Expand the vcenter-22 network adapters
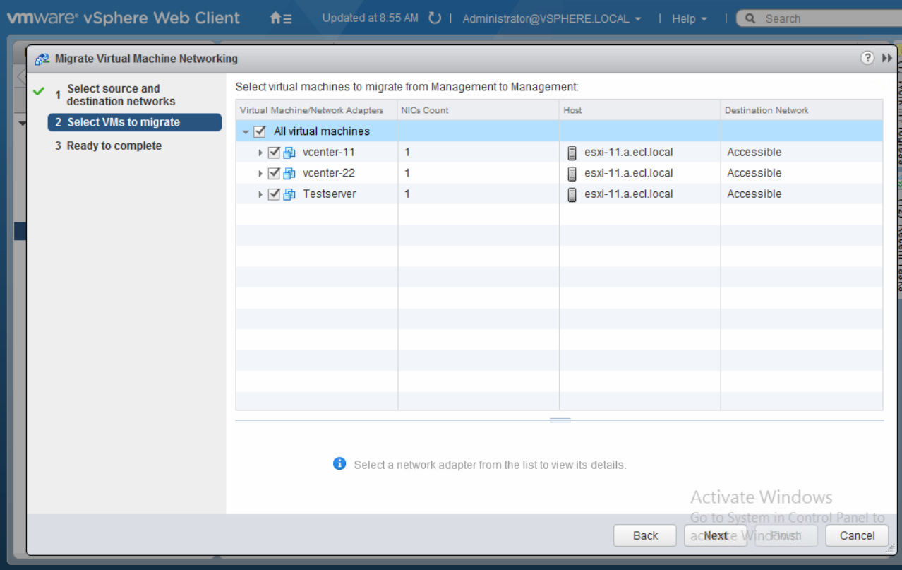Viewport: 902px width, 570px height. [260, 174]
